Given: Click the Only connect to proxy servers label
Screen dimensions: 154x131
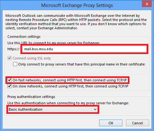Looking at the screenshot, I should [82, 64].
